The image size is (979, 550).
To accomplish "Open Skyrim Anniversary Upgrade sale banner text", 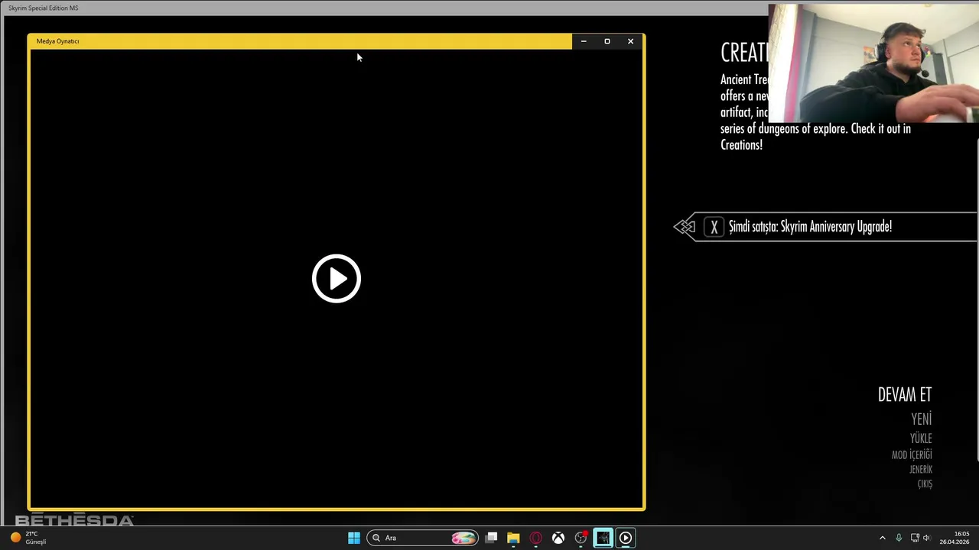I will point(810,227).
